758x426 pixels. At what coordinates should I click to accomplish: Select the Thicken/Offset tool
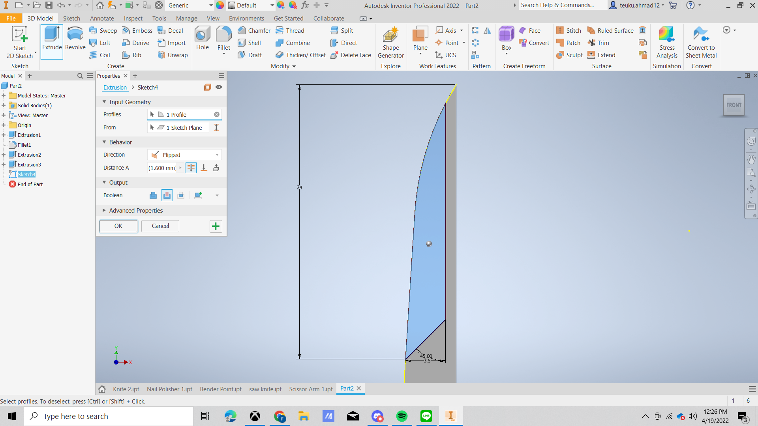[x=301, y=55]
